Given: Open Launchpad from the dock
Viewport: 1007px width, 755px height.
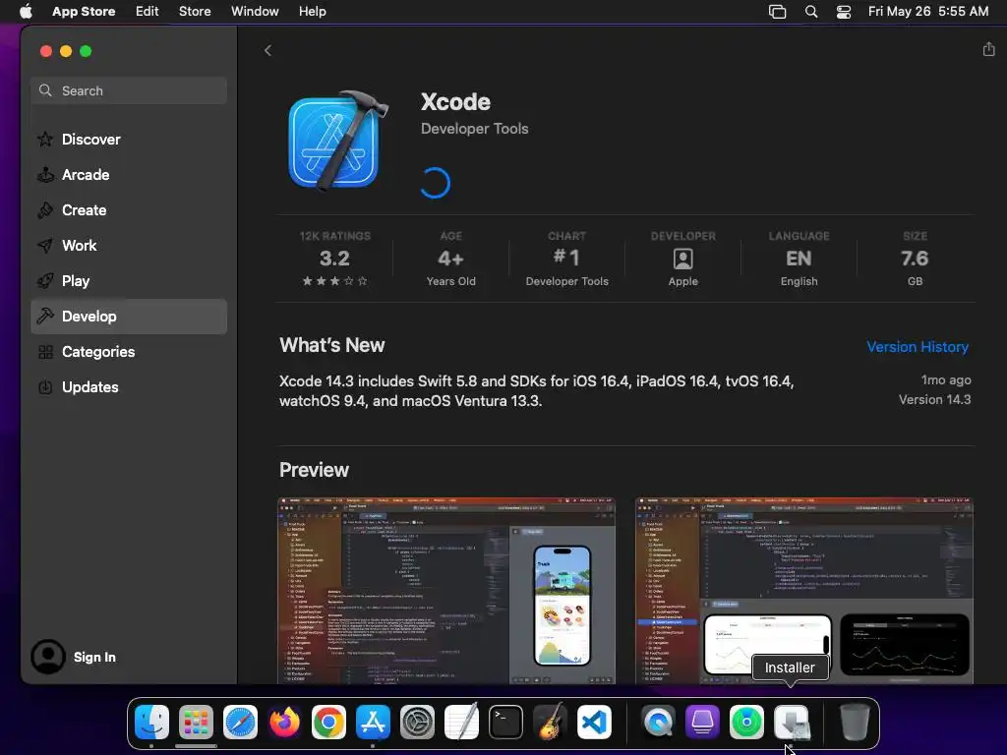Looking at the screenshot, I should point(196,723).
